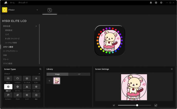Search screen types with magnifier icon
This screenshot has height=109, width=177.
pos(40,69)
